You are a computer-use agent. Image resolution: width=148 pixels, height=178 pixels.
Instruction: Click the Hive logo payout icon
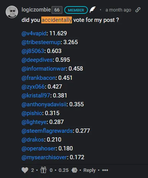pos(75,170)
